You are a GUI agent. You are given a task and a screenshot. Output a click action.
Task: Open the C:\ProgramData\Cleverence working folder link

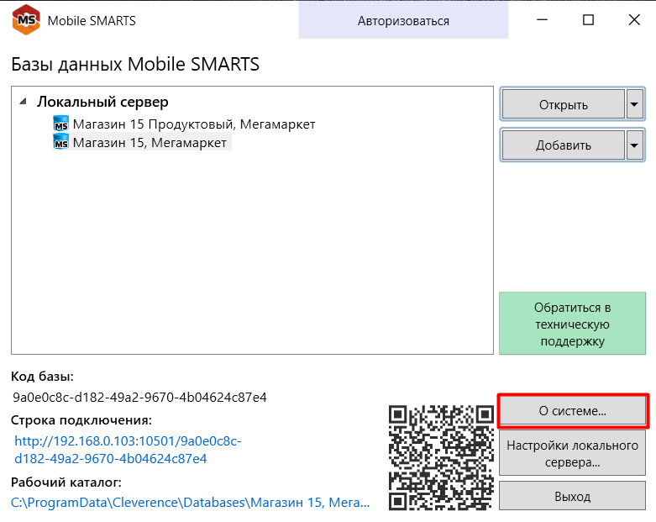(191, 502)
